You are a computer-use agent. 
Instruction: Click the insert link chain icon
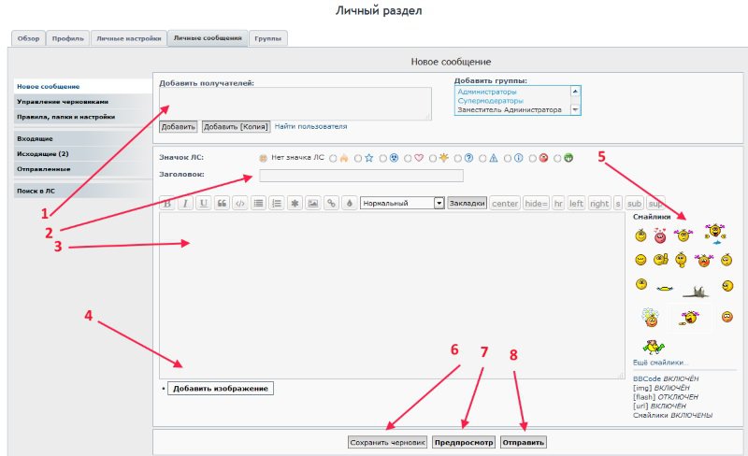click(331, 203)
